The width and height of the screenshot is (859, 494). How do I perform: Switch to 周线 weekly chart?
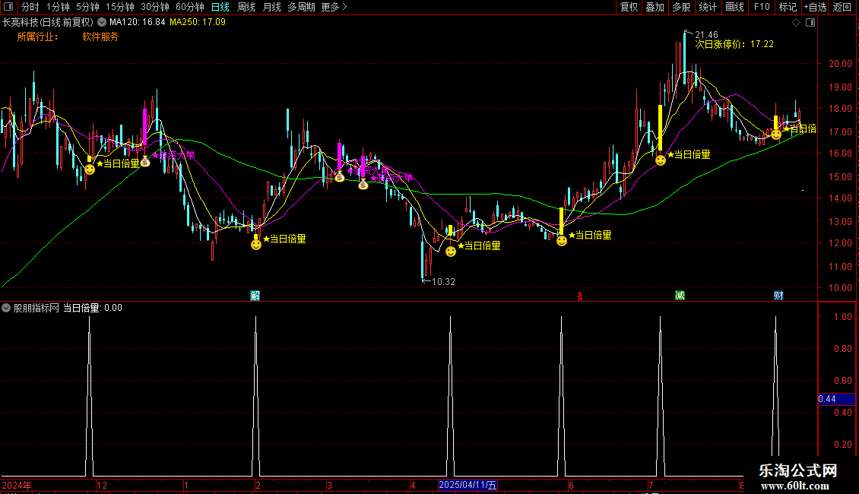pyautogui.click(x=246, y=7)
